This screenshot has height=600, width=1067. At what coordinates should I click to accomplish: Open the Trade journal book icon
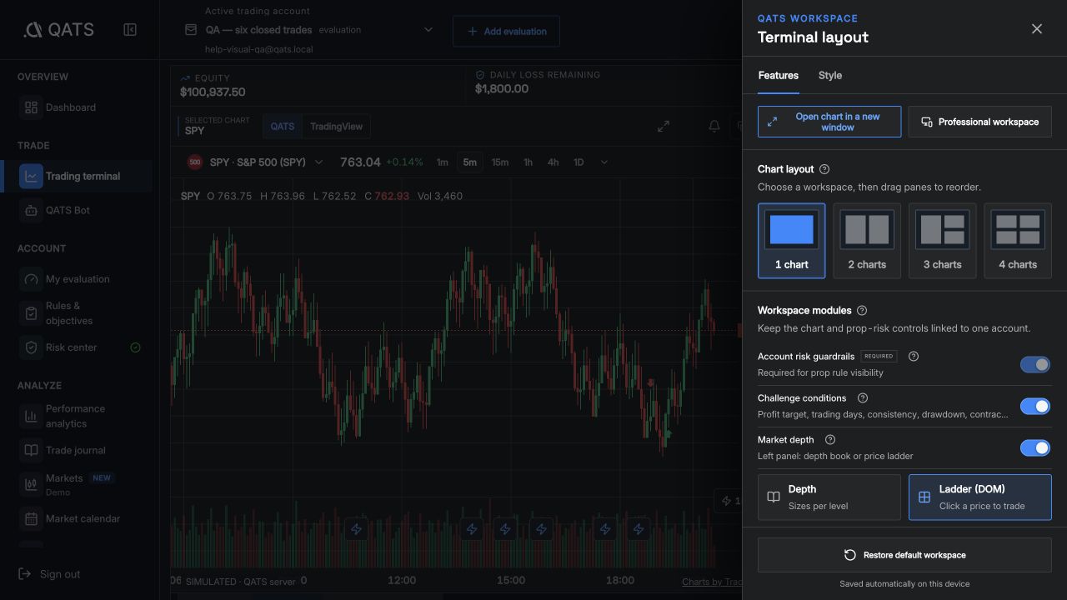coord(31,450)
